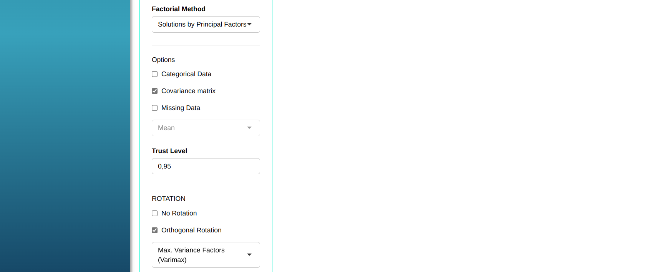Check the No Rotation box

pos(155,214)
